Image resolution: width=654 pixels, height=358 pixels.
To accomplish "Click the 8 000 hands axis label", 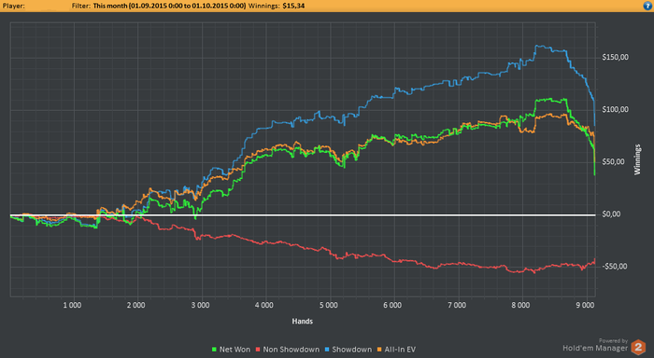I will (520, 306).
